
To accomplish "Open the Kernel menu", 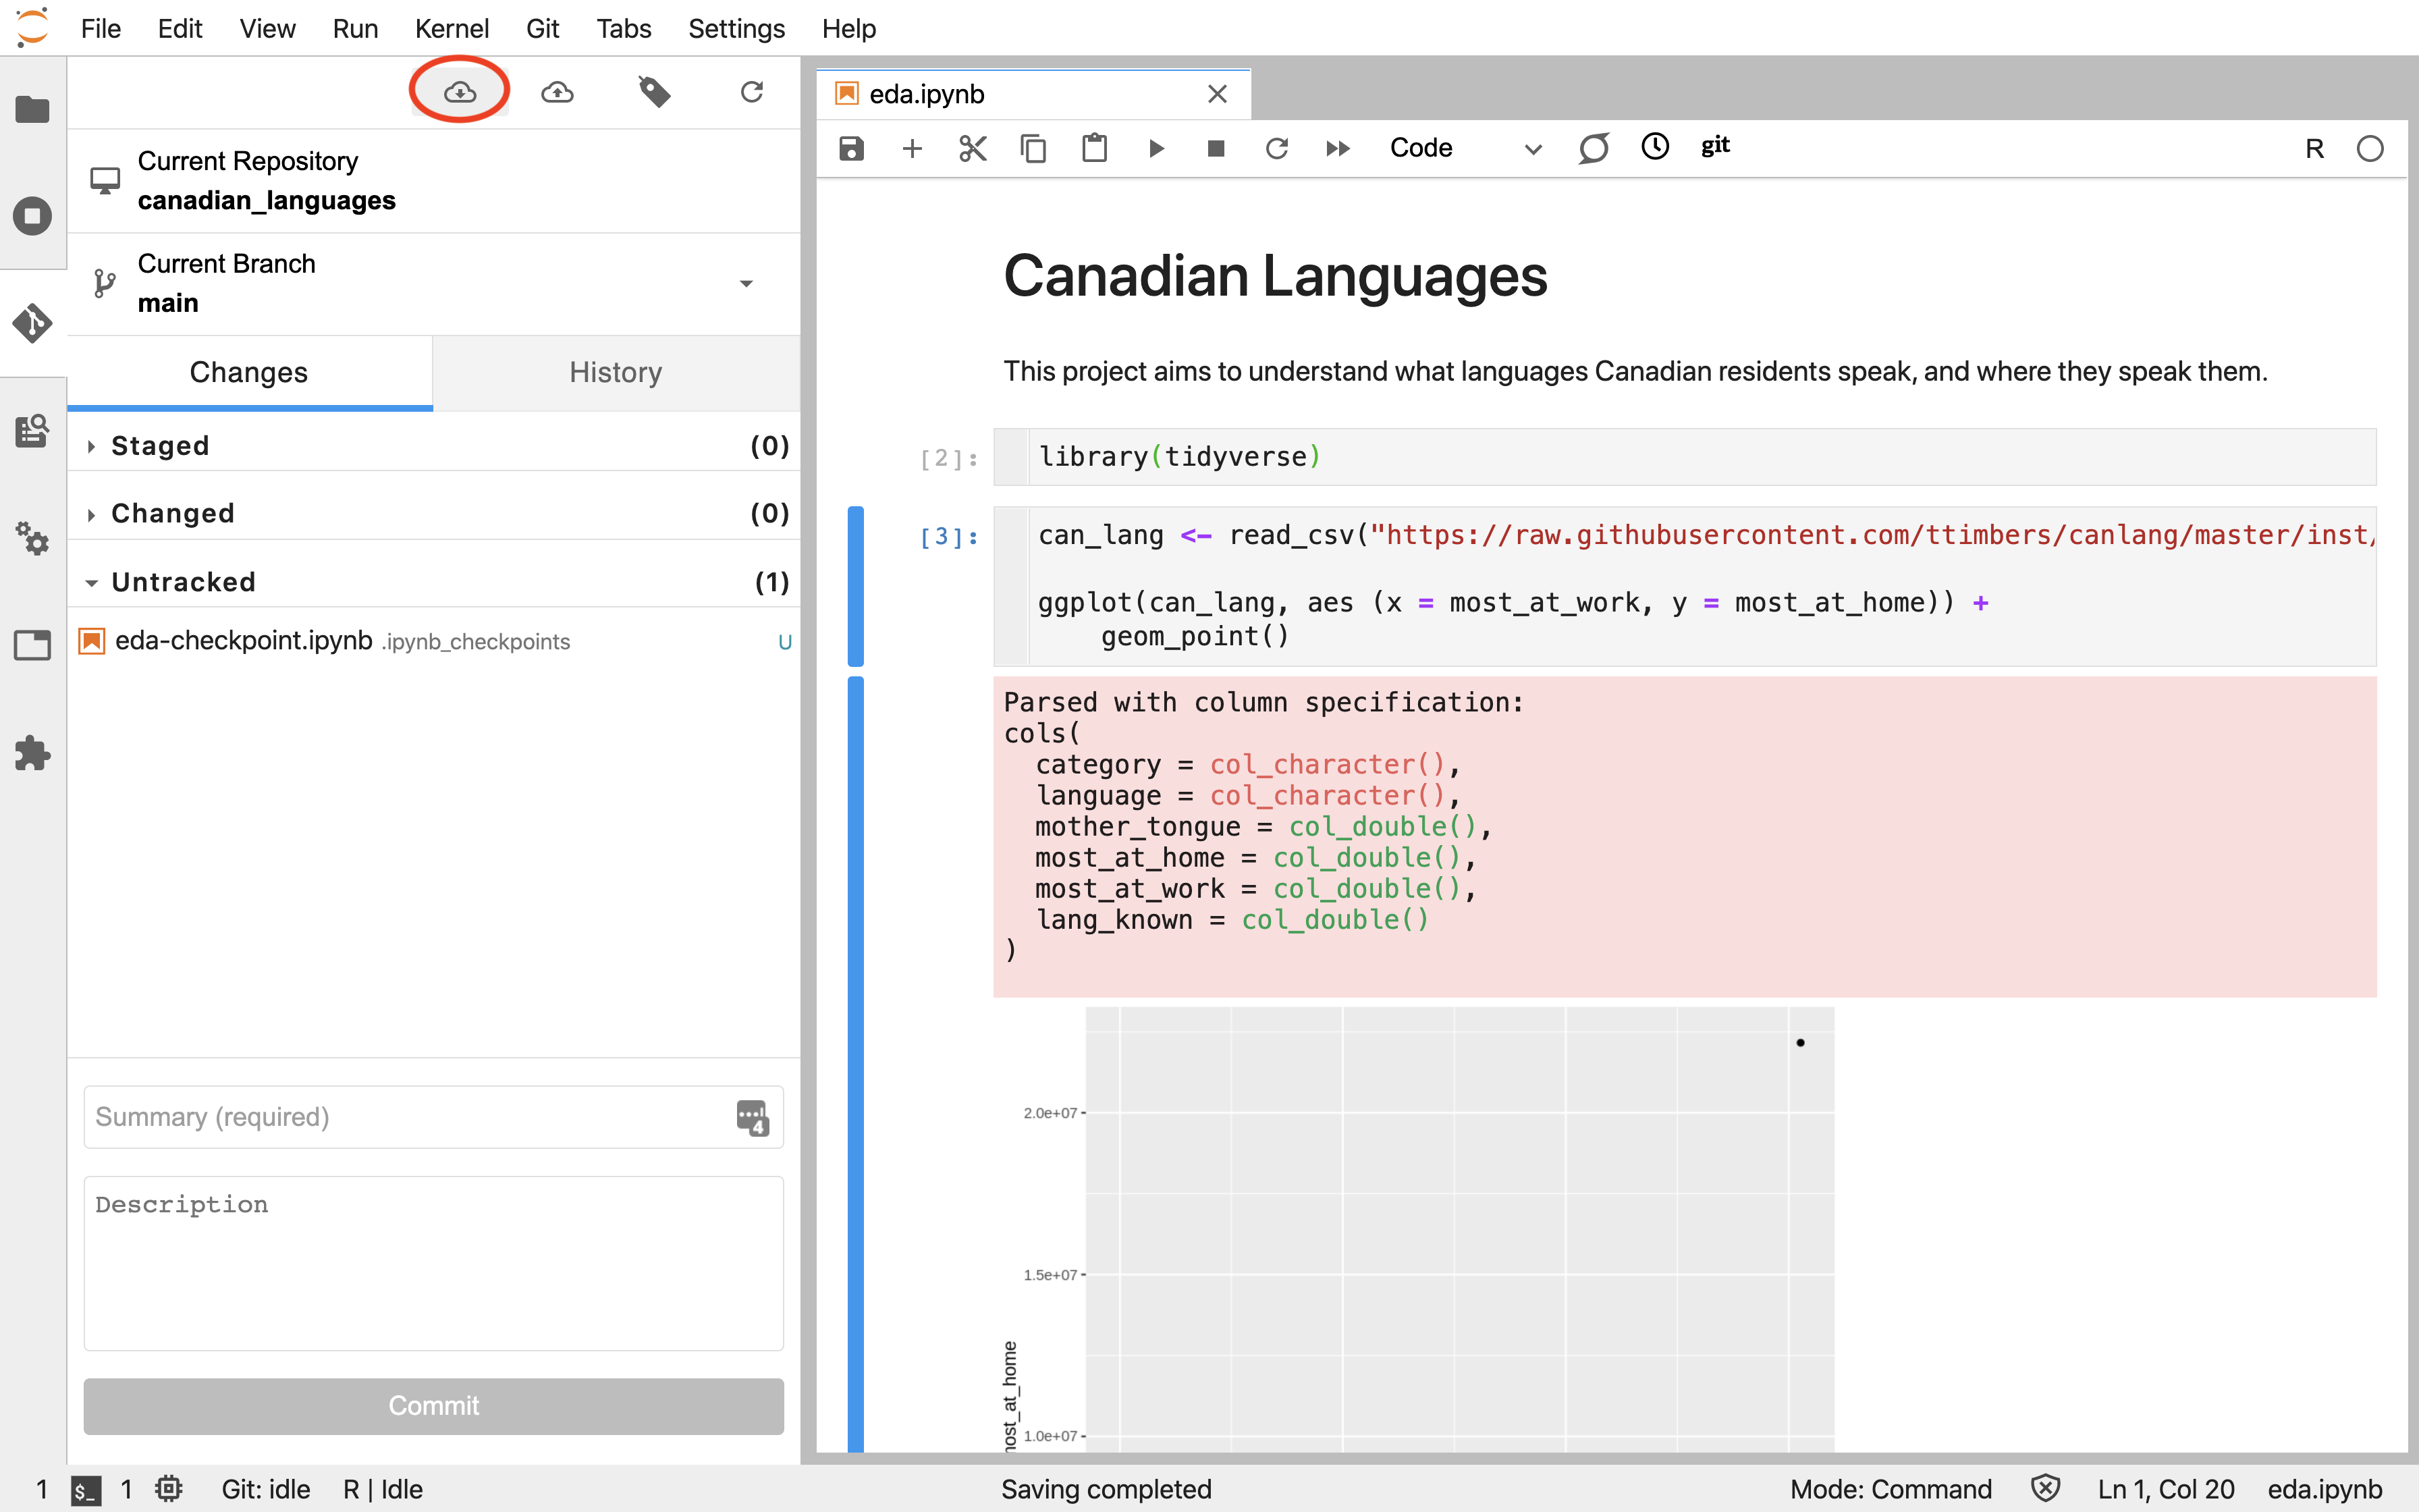I will pos(452,28).
